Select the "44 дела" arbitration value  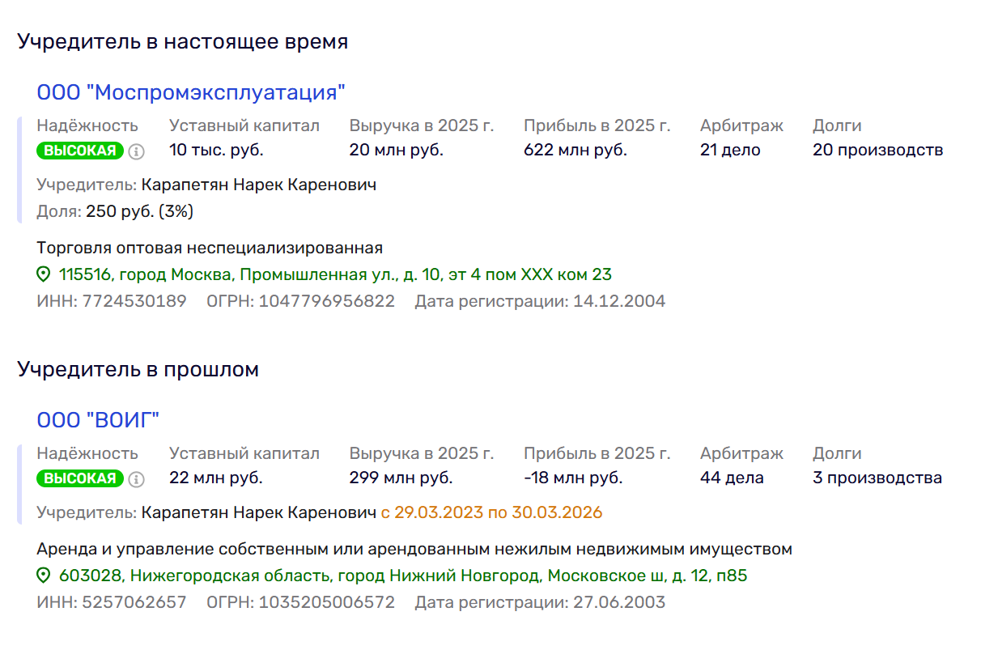point(732,478)
